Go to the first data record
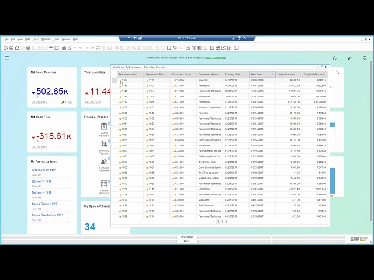This screenshot has height=280, width=374. (75, 48)
